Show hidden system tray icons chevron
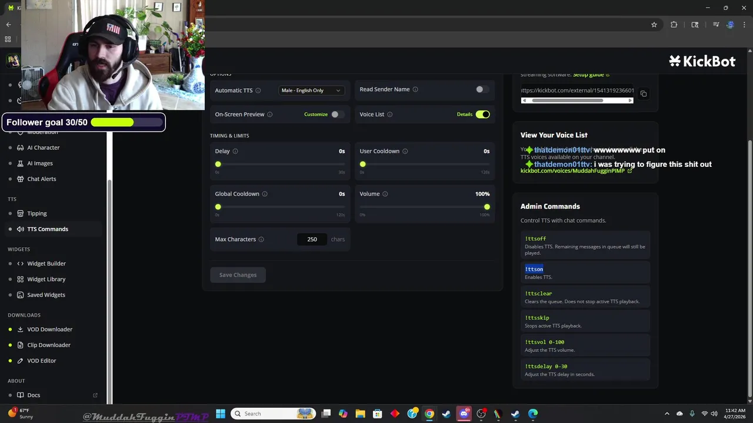The height and width of the screenshot is (423, 753). pos(667,414)
